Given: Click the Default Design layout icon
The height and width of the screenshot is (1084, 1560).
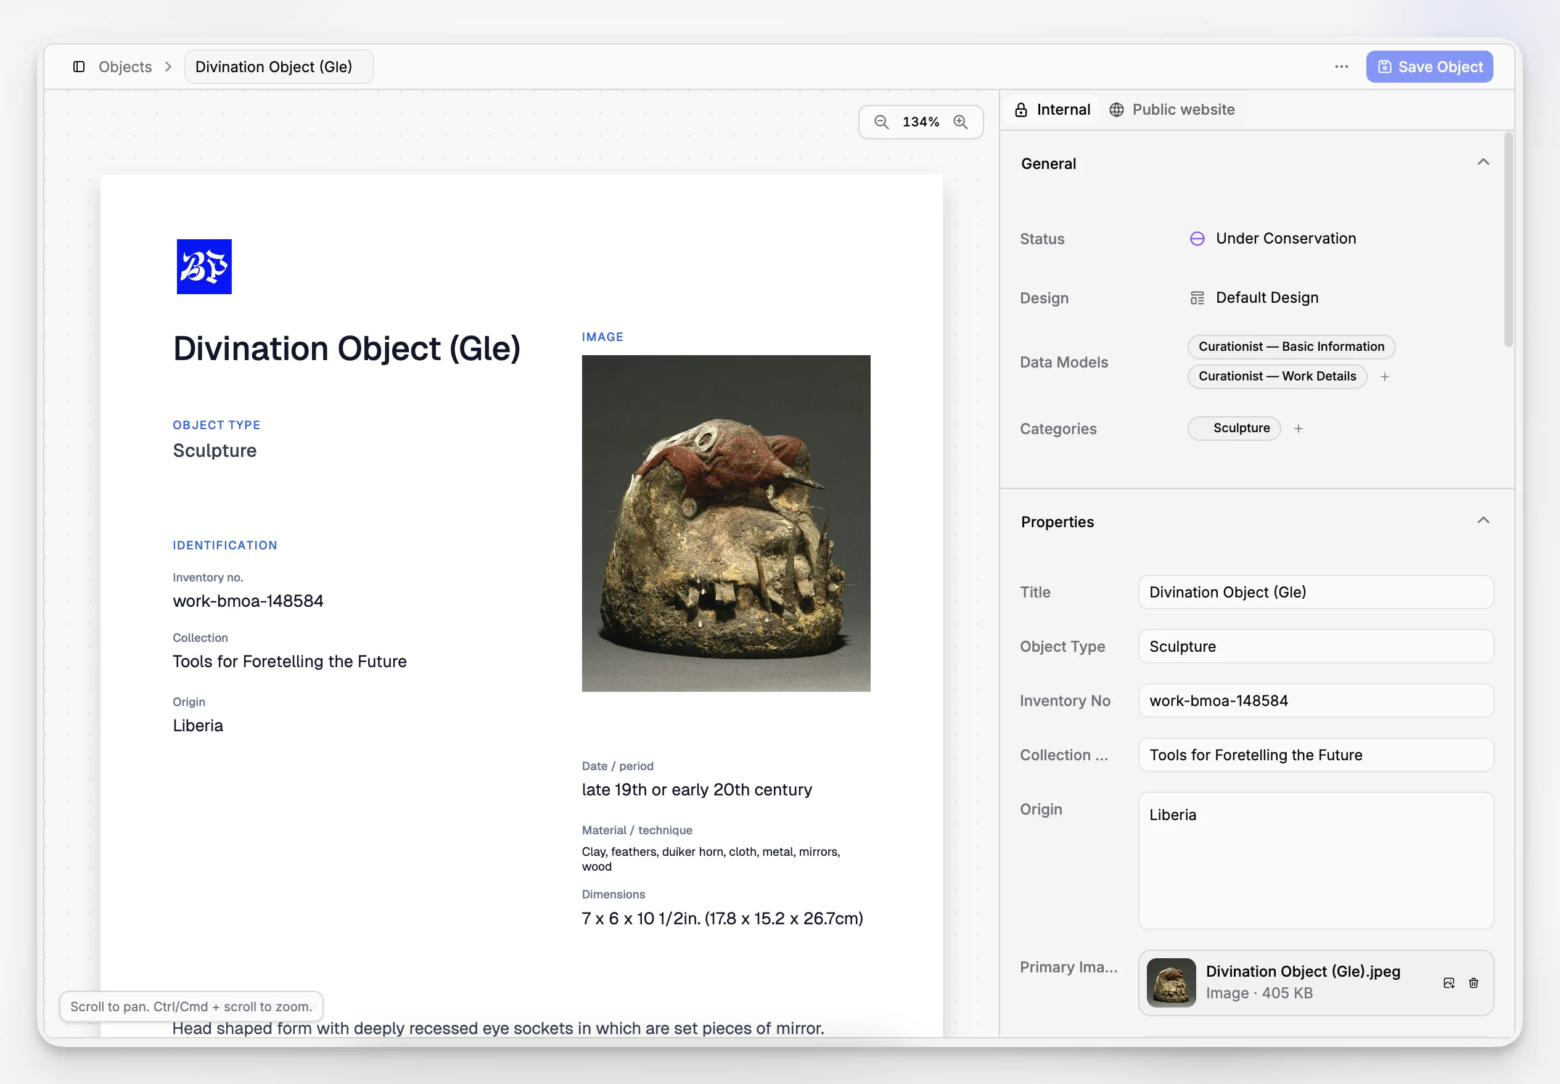Looking at the screenshot, I should [1197, 297].
